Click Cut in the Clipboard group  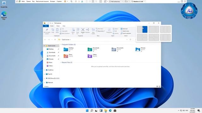[62, 29]
